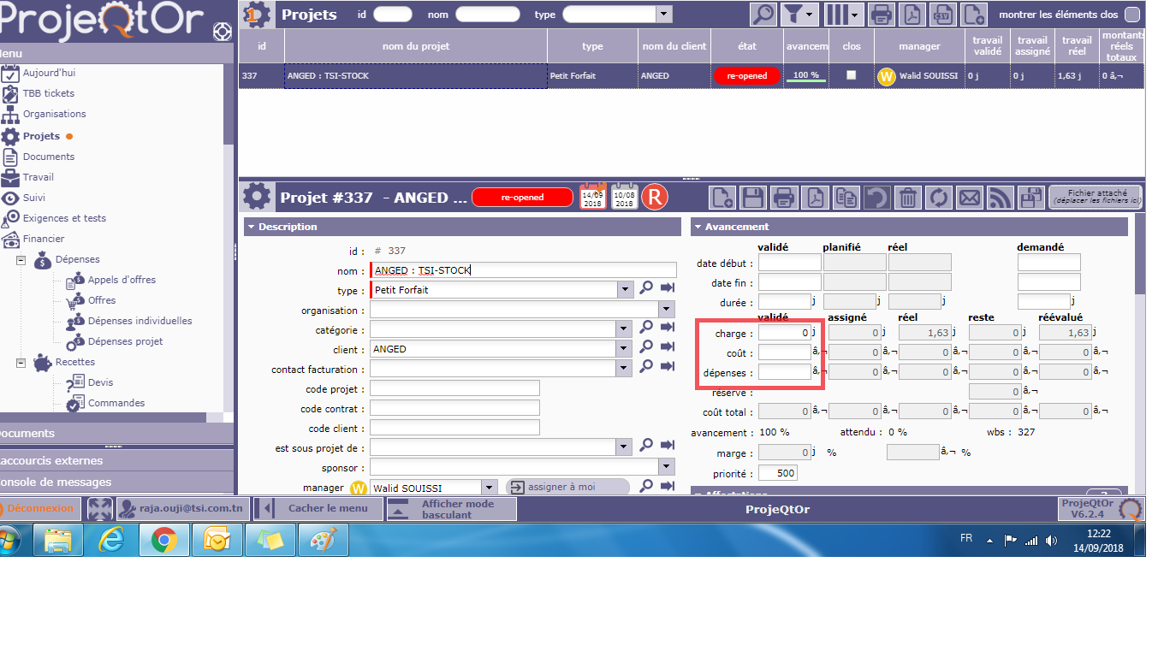Open Organisations menu item
This screenshot has width=1164, height=657.
click(55, 114)
